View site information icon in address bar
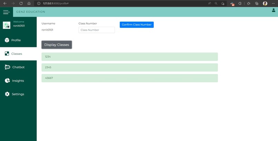This screenshot has height=141, width=278. pos(39,3)
